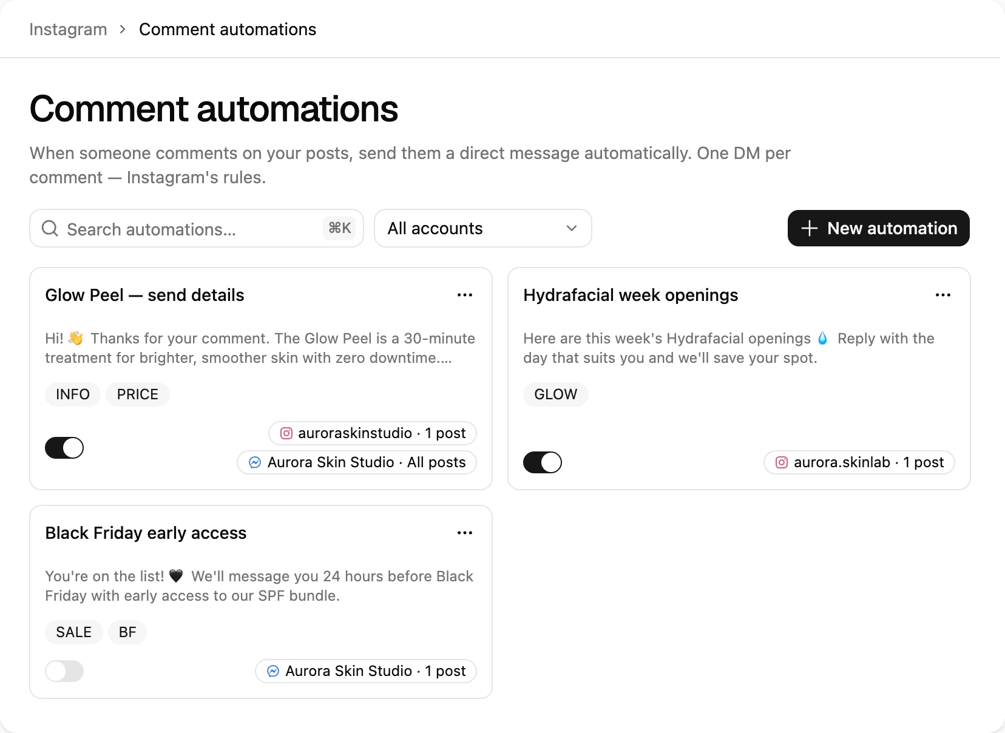Focus the Search automations field
This screenshot has height=733, width=1005.
coord(197,228)
